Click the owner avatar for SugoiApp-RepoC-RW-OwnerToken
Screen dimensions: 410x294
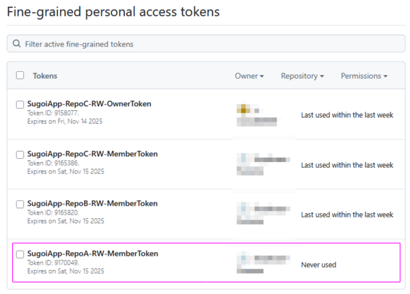[243, 109]
